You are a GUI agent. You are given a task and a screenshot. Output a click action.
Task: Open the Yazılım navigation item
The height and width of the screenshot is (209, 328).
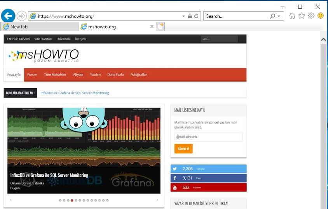(95, 75)
